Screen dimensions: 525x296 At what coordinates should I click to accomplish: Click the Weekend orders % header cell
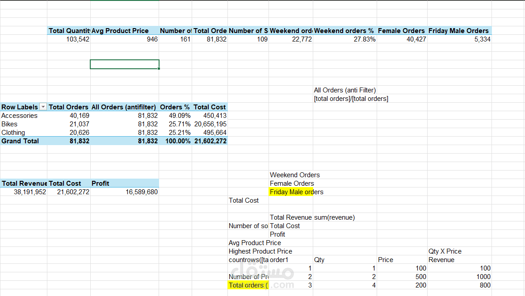click(x=345, y=30)
